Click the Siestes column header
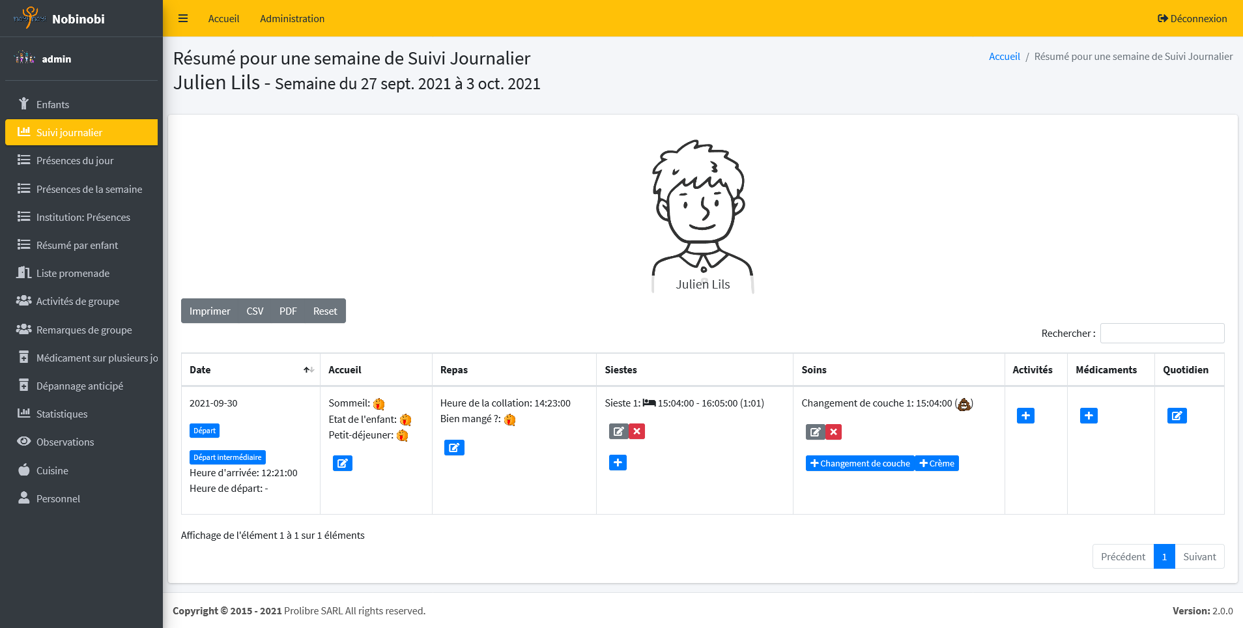The height and width of the screenshot is (628, 1243). pos(694,369)
